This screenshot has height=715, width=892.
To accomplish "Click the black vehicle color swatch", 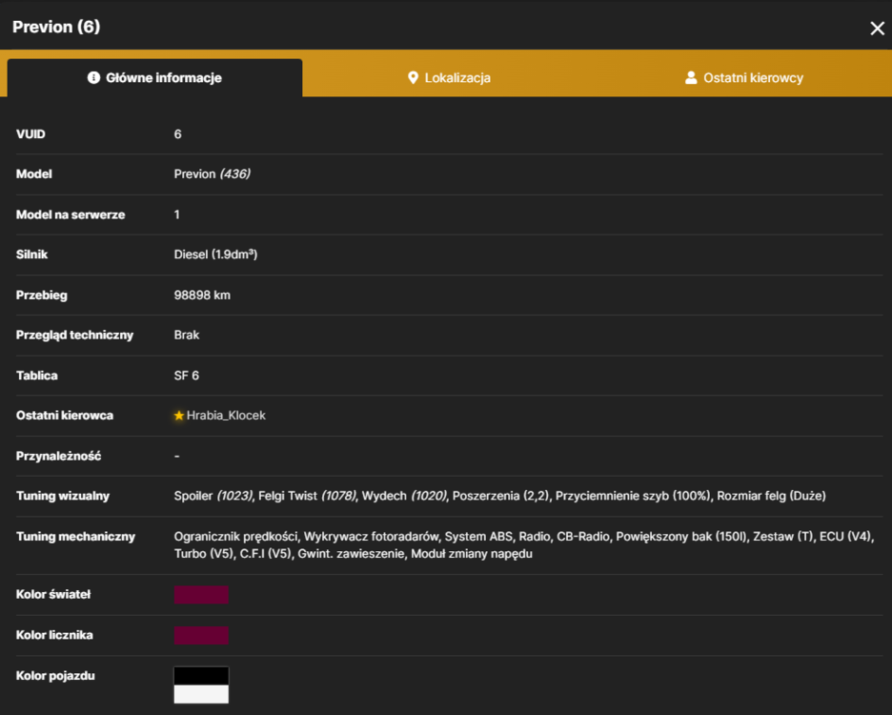I will 201,676.
